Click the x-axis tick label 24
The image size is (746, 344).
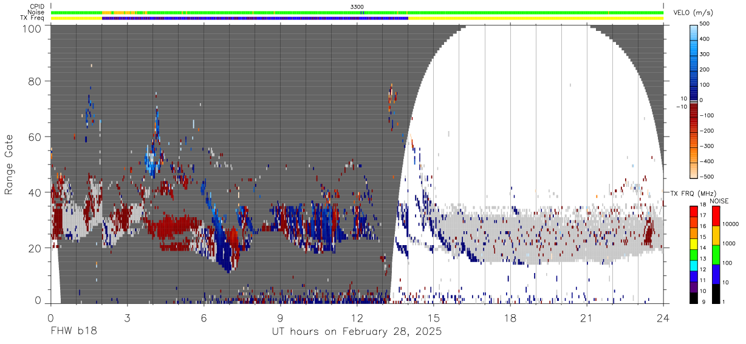point(663,317)
